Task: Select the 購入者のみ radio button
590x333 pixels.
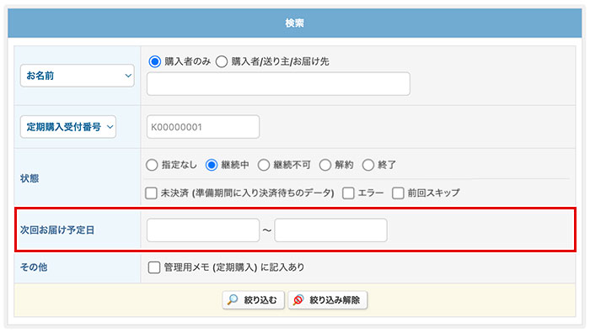Action: pyautogui.click(x=154, y=61)
